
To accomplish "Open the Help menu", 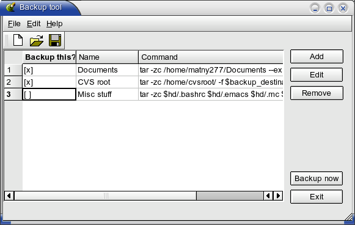I will 54,24.
